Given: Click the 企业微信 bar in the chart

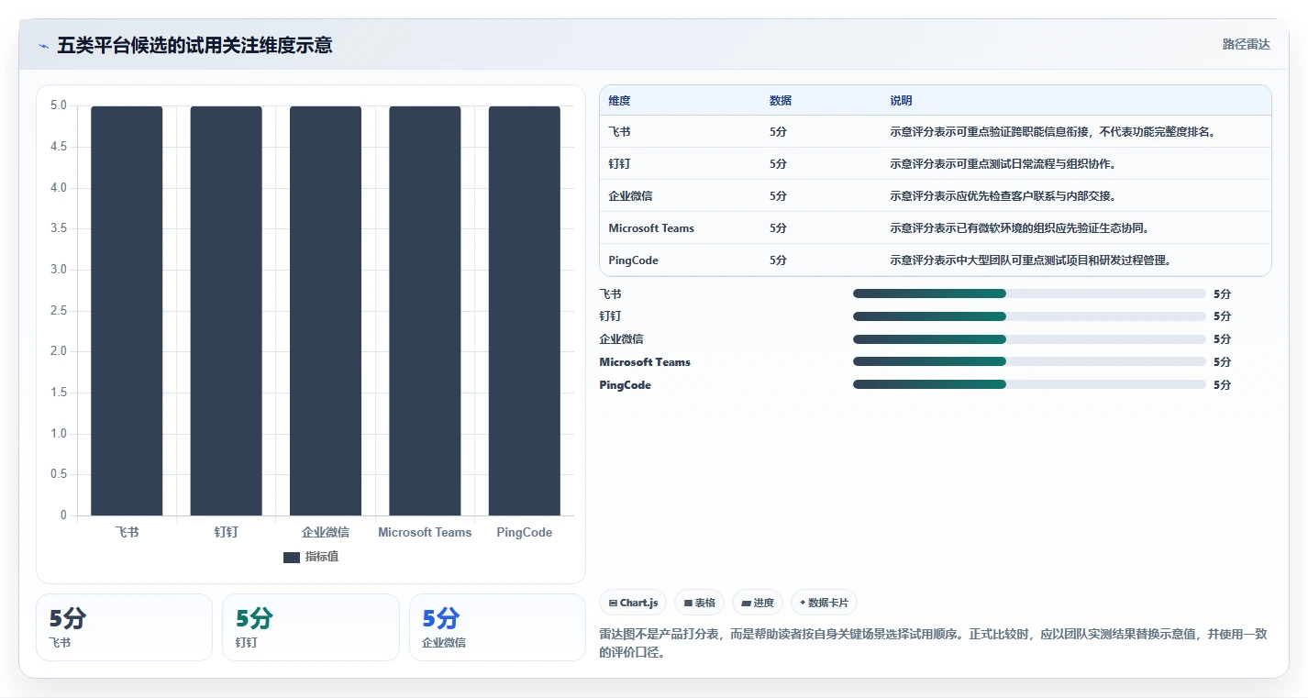Looking at the screenshot, I should (x=326, y=311).
